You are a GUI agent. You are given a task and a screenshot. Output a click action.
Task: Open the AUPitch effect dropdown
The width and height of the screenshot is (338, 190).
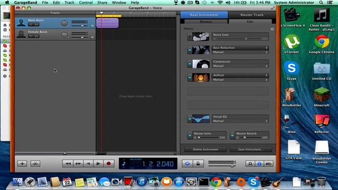coord(240,75)
